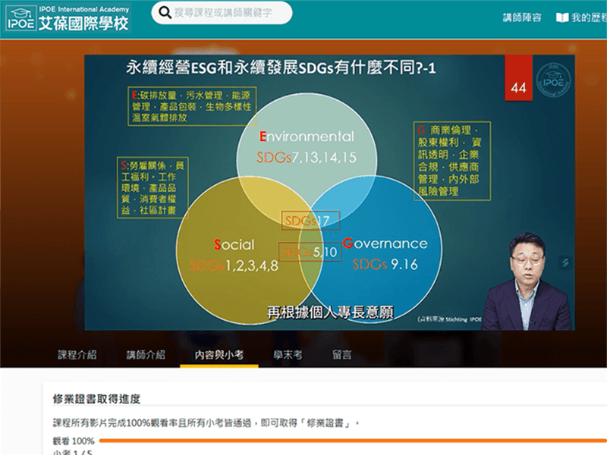Viewport: 607px width, 455px height.
Task: Open the 我的歷程 link
Action: tap(589, 17)
